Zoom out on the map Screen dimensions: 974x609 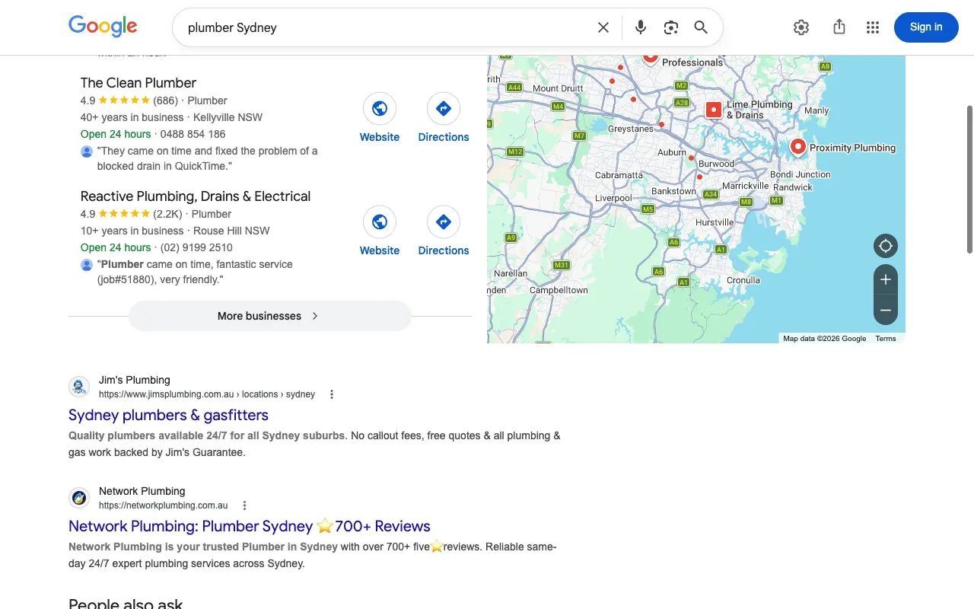[886, 310]
